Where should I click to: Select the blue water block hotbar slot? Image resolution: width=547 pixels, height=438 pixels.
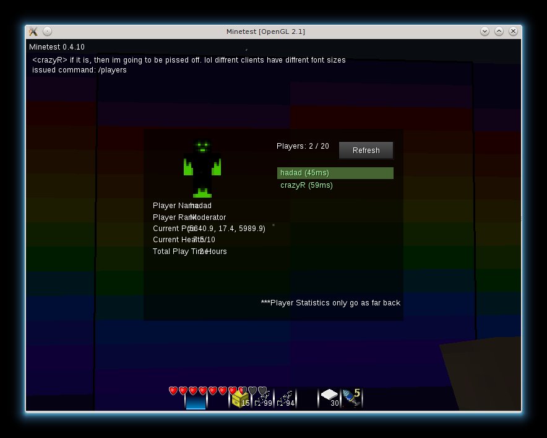pos(196,399)
